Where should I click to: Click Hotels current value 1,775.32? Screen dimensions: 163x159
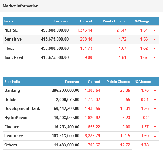point(92,100)
